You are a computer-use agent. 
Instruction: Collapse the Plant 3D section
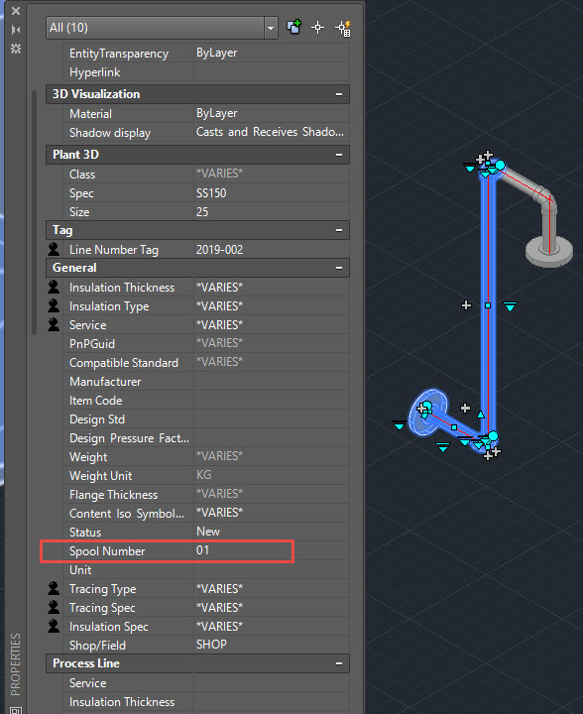(339, 155)
